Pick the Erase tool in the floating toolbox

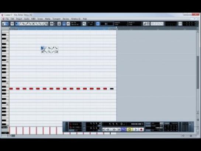42,52
